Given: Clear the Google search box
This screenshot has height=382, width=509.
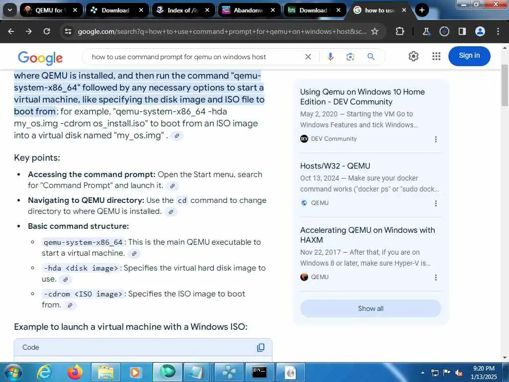Looking at the screenshot, I should tap(308, 57).
